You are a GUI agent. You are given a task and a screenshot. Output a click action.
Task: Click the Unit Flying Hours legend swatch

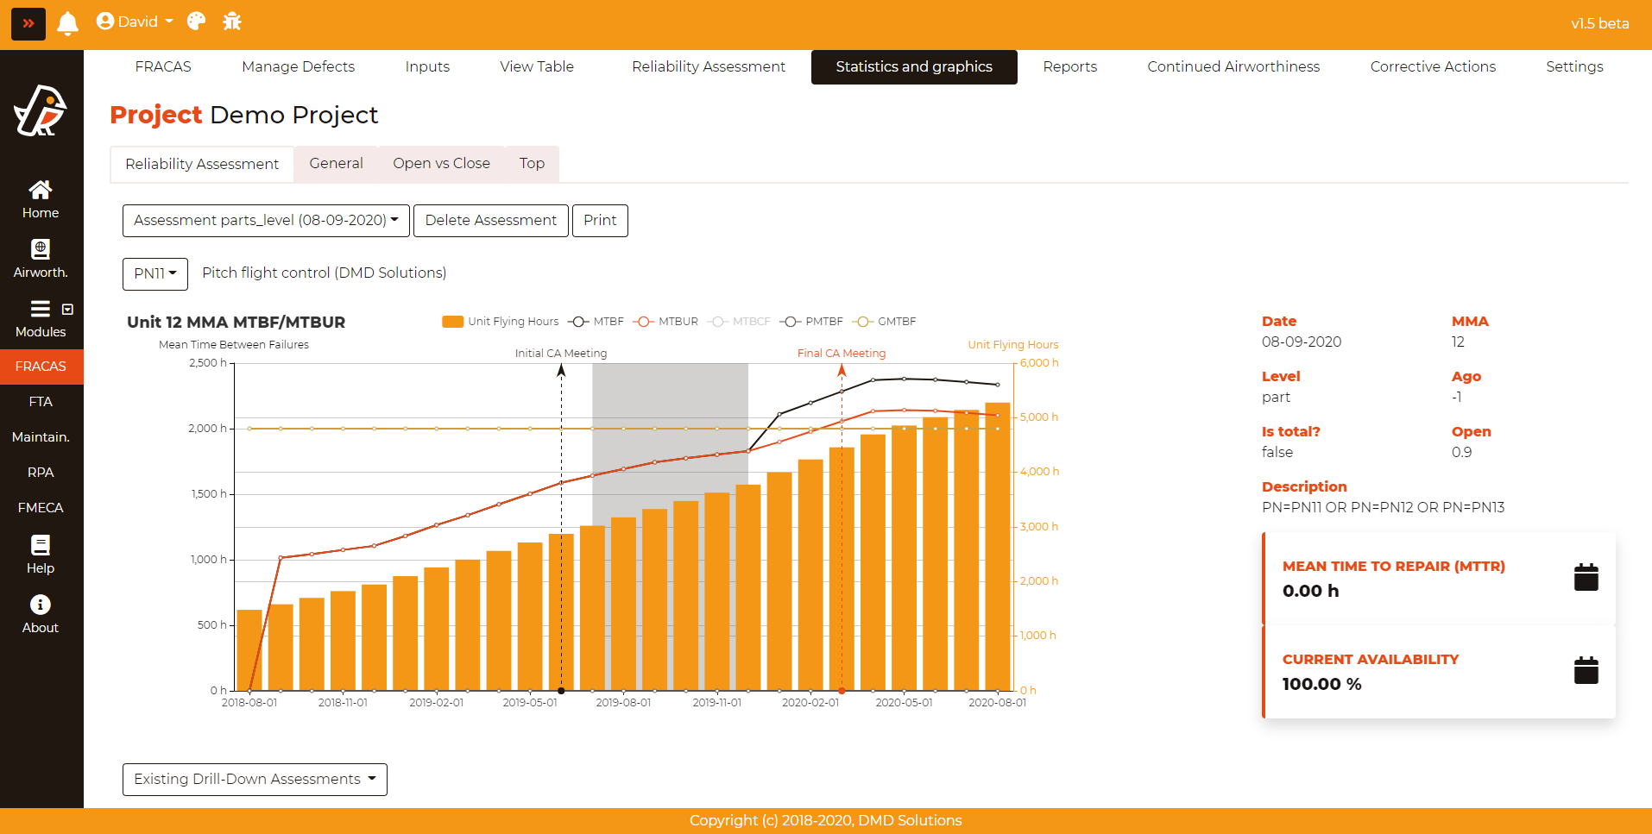(453, 322)
